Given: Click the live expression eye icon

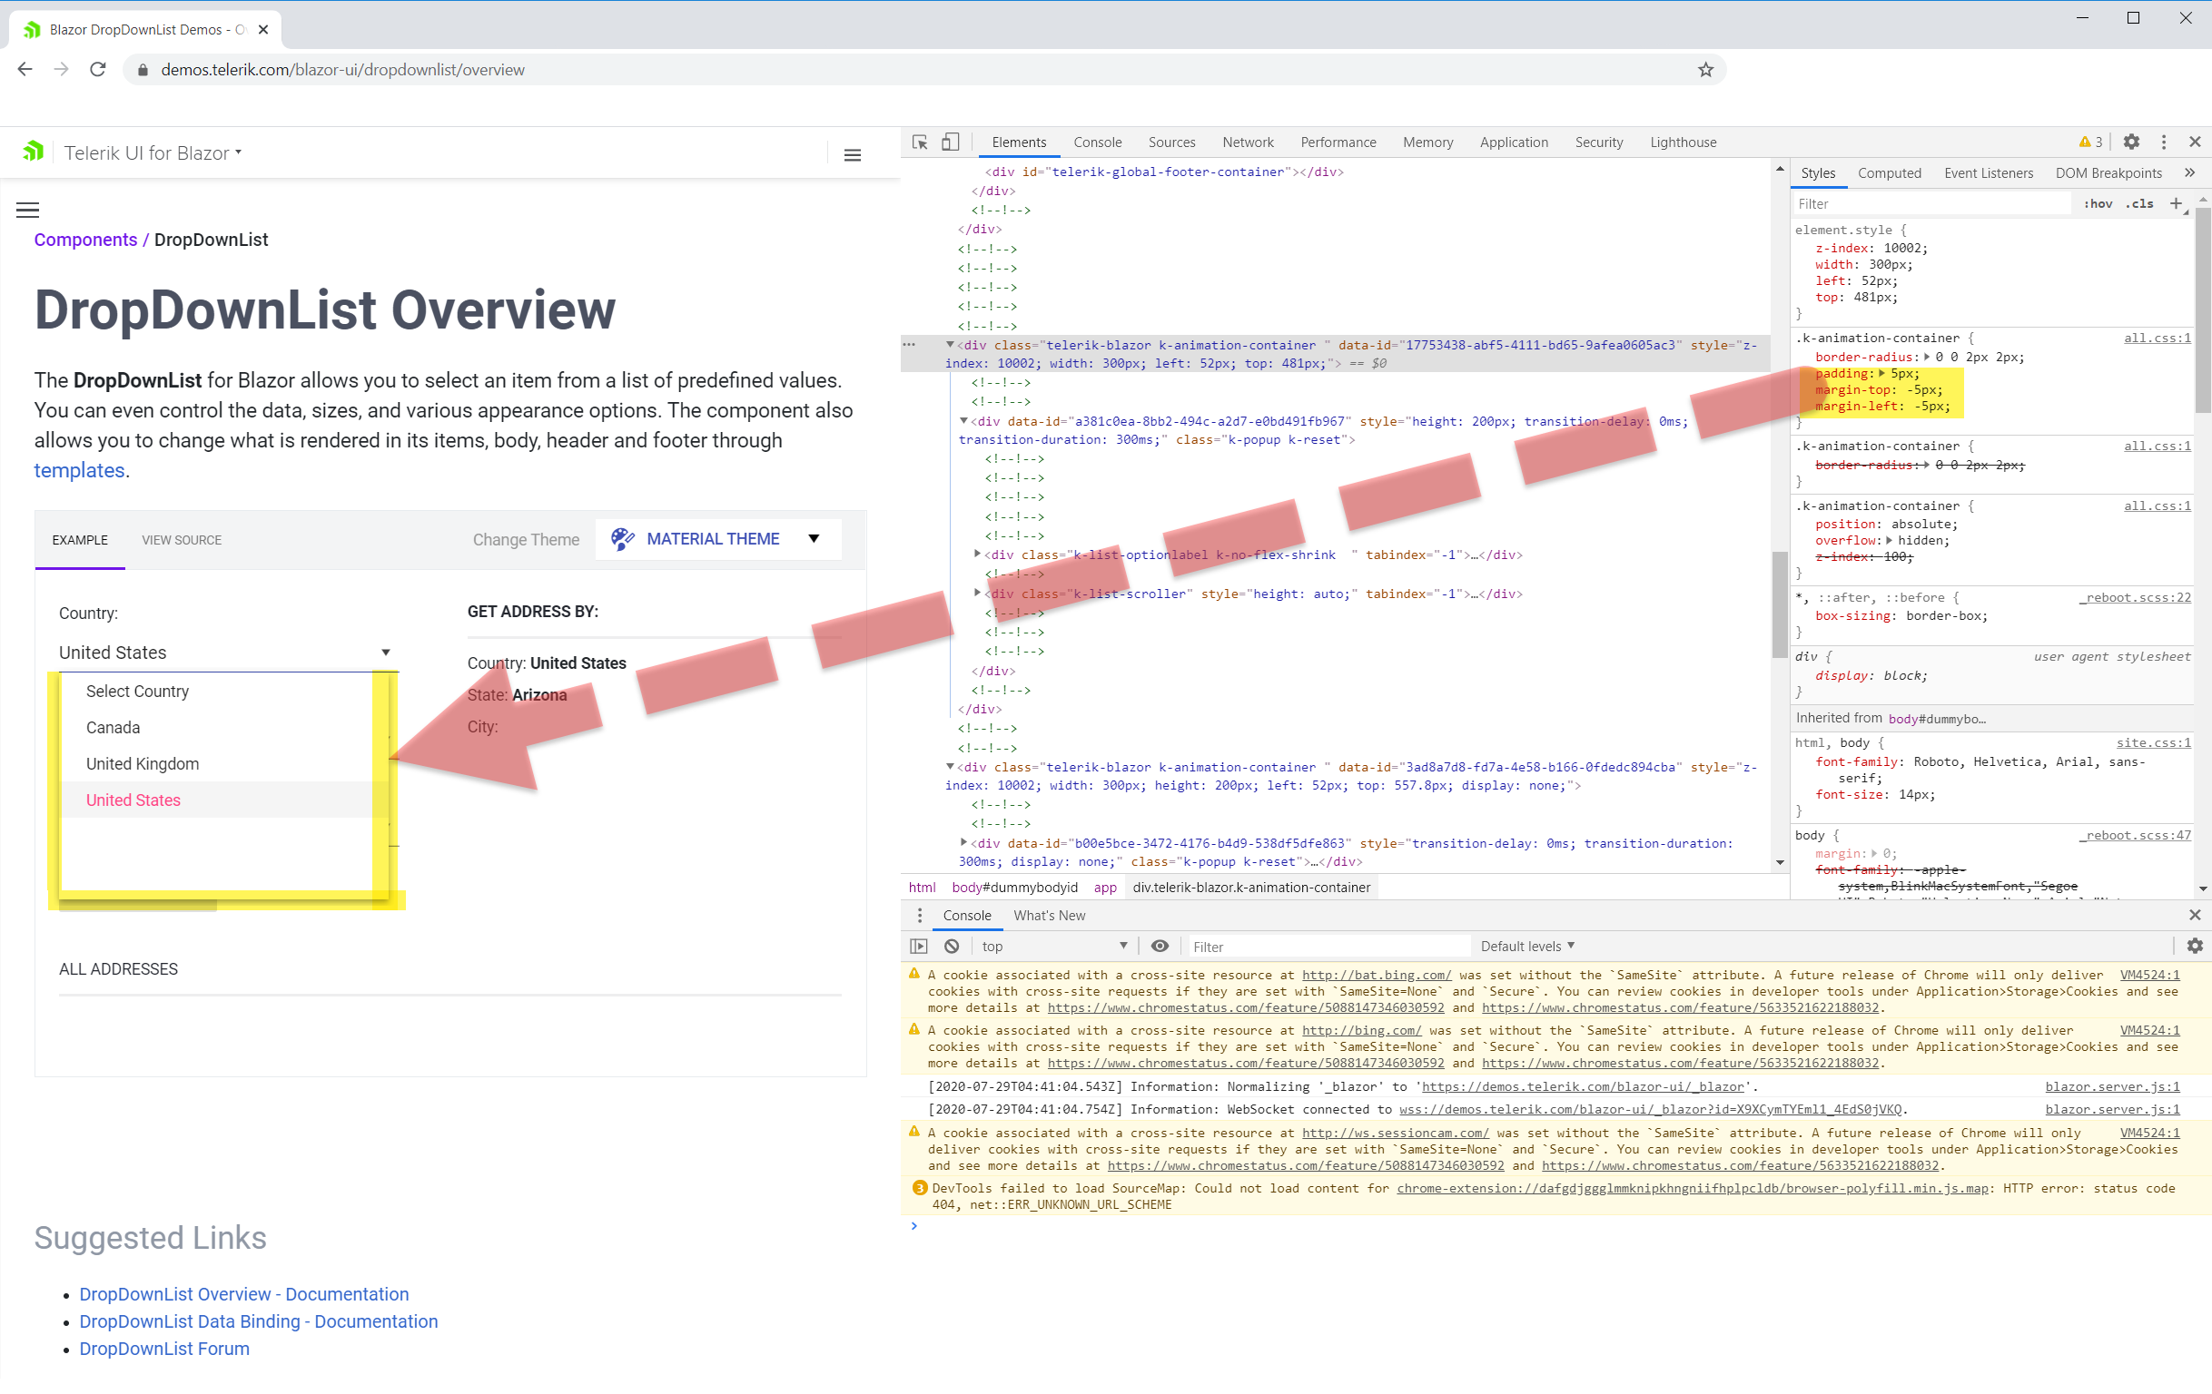Looking at the screenshot, I should click(1160, 946).
